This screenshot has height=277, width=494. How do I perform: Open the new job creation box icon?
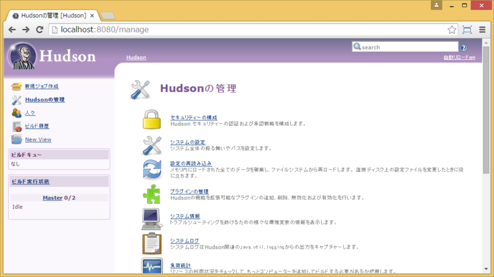click(x=17, y=86)
